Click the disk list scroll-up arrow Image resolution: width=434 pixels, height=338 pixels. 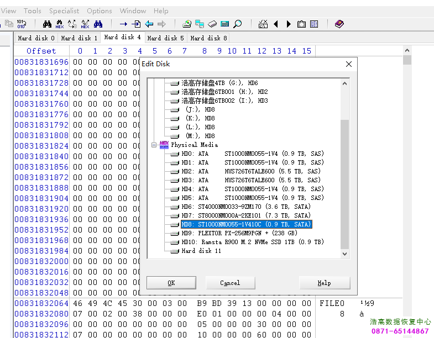click(x=345, y=83)
